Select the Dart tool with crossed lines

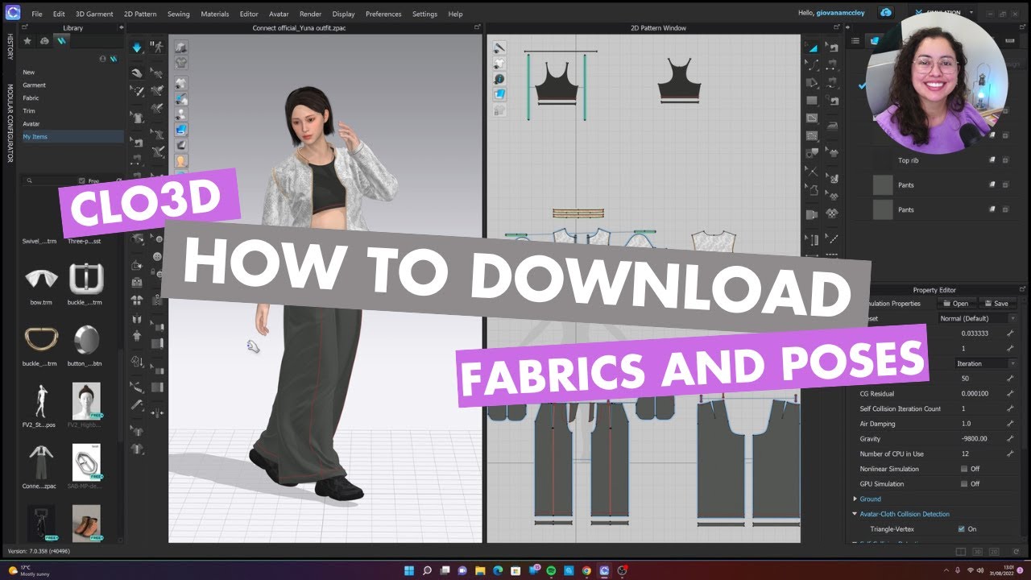pyautogui.click(x=812, y=172)
